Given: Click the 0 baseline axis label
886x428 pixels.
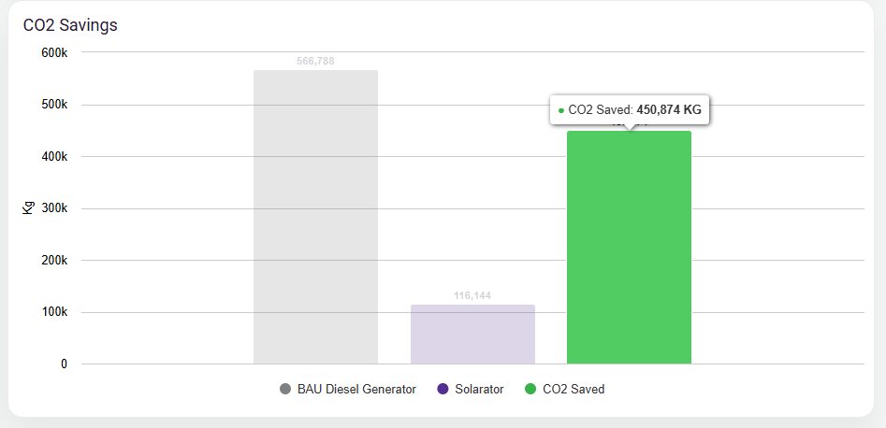Looking at the screenshot, I should click(x=64, y=364).
